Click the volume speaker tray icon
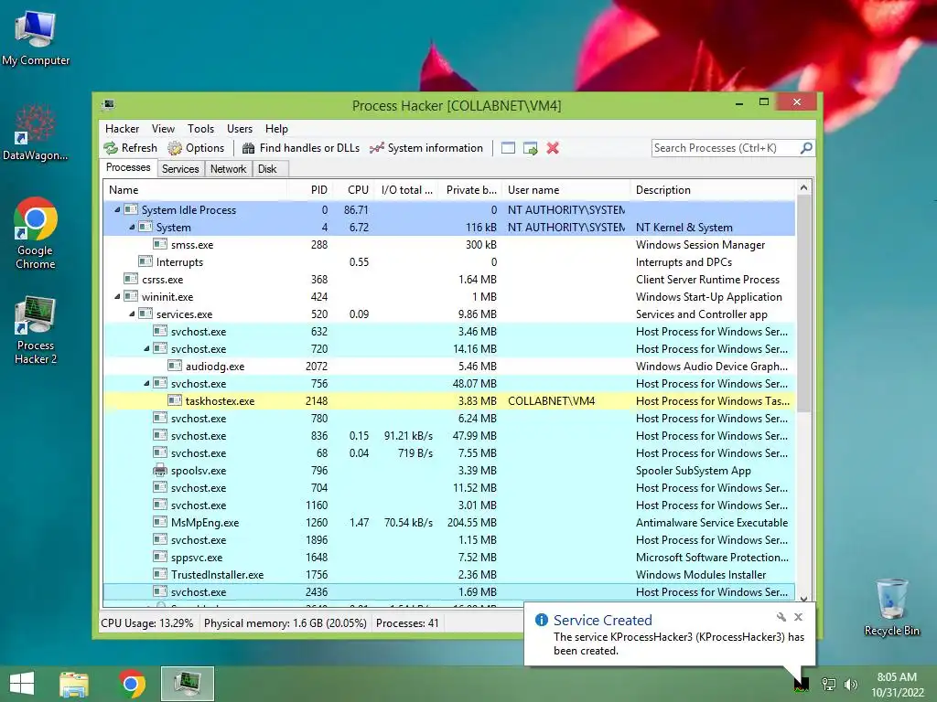This screenshot has width=937, height=702. [x=851, y=684]
